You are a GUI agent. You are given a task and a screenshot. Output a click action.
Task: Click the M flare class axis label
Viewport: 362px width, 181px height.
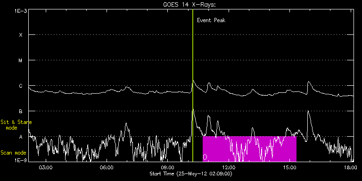point(21,60)
